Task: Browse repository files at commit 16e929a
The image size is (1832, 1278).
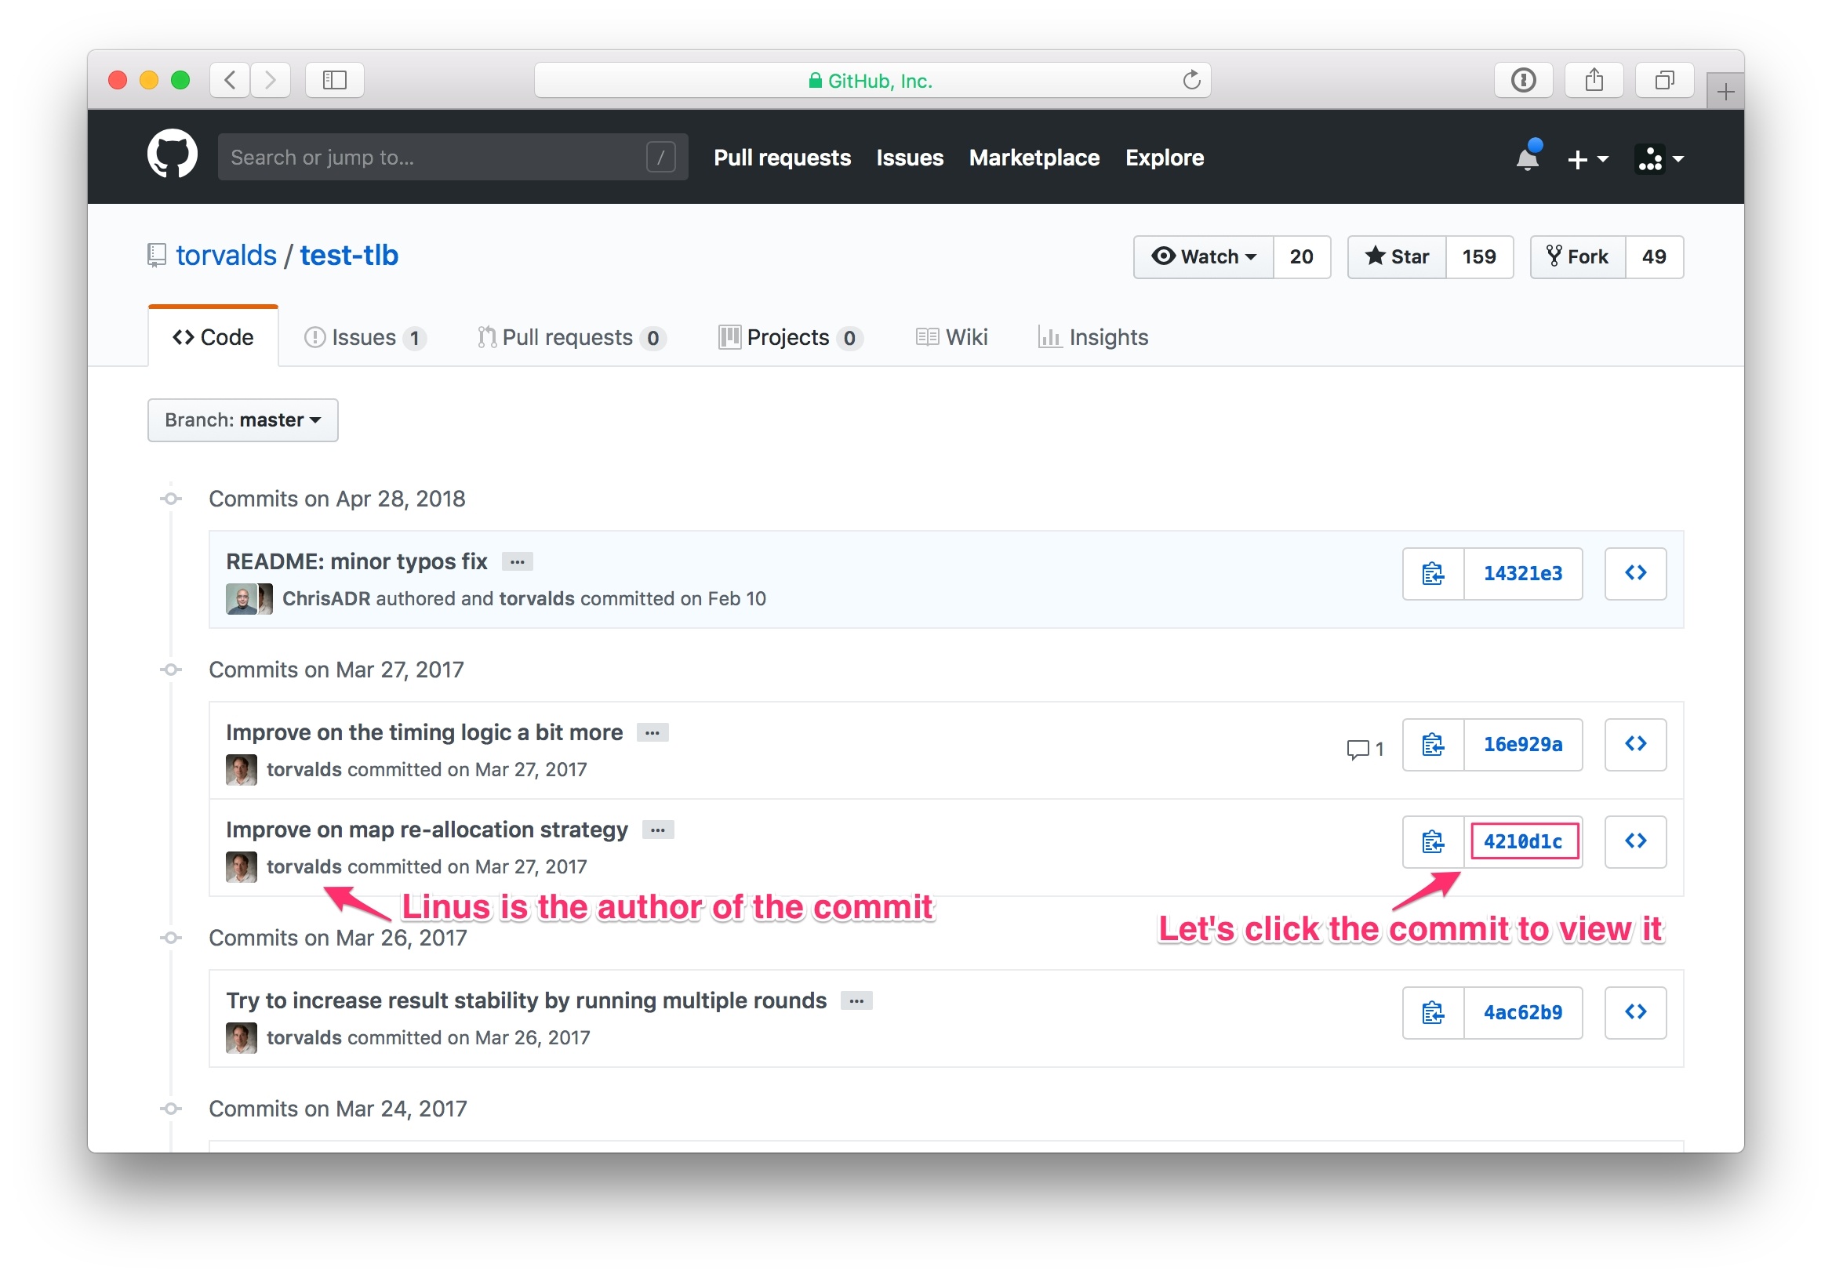Action: [x=1635, y=743]
